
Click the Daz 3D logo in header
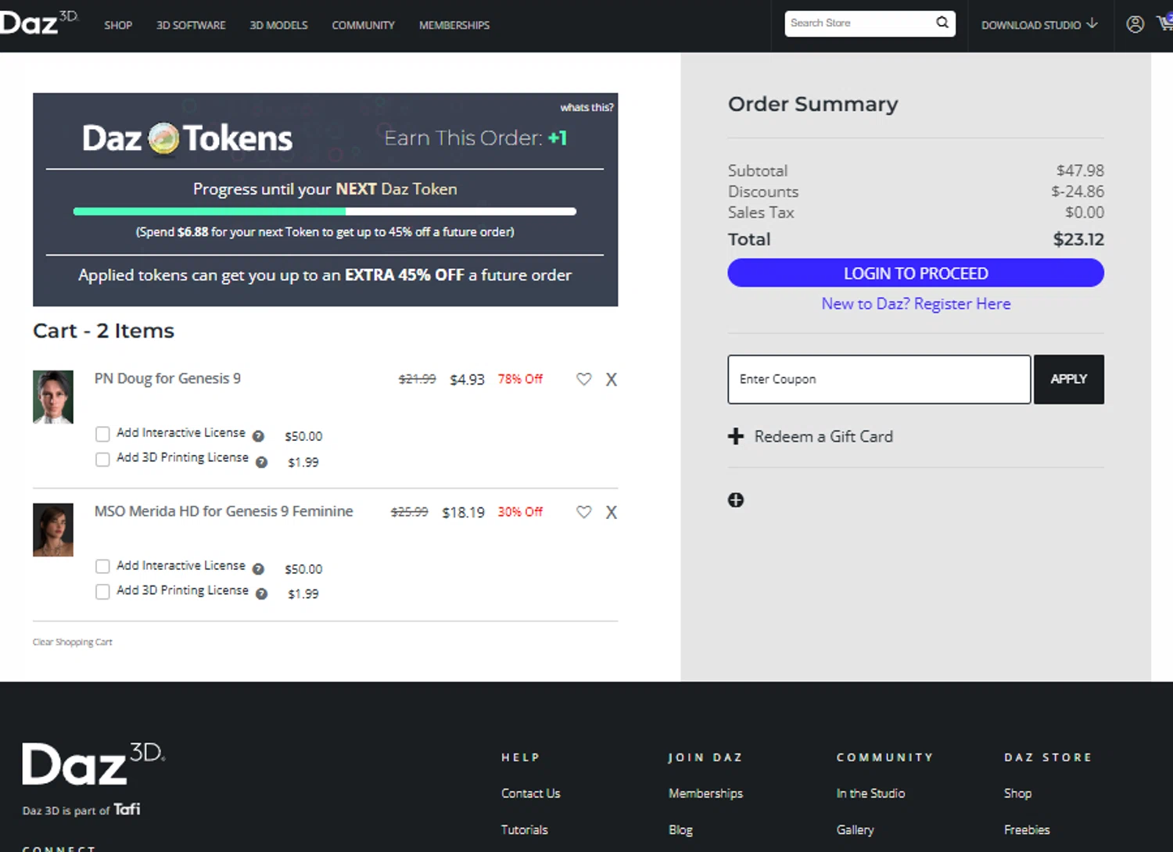pyautogui.click(x=39, y=23)
